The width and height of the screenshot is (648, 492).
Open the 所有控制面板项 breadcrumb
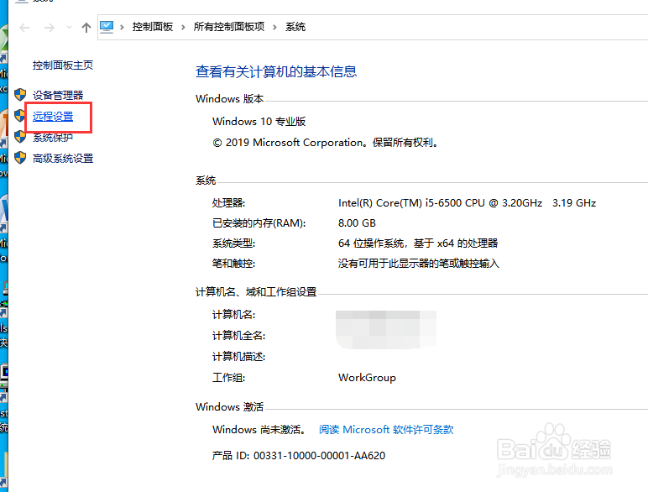coord(229,27)
